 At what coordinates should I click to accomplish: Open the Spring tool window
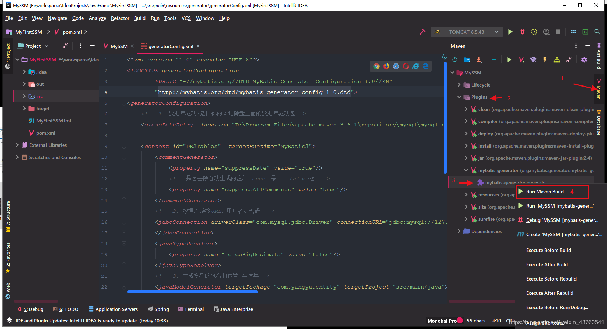point(158,309)
